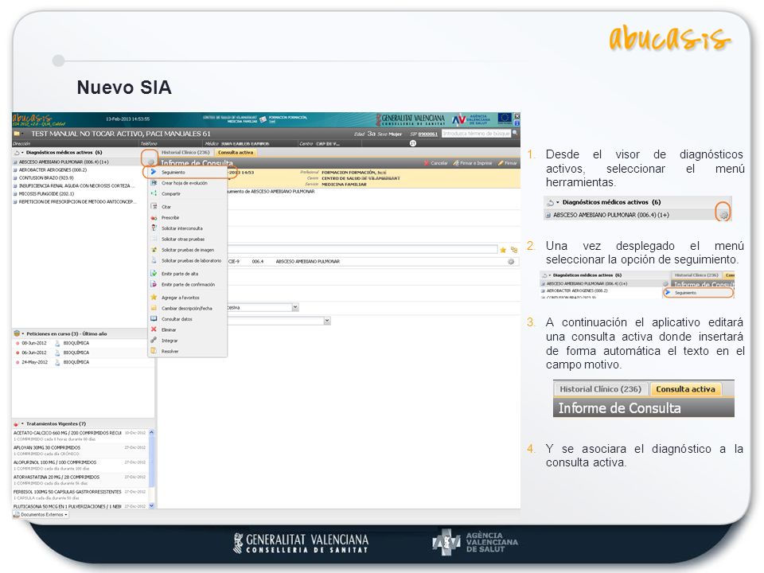Screen dimensions: 764x573
Task: Click the Cancelar button
Action: tap(435, 163)
